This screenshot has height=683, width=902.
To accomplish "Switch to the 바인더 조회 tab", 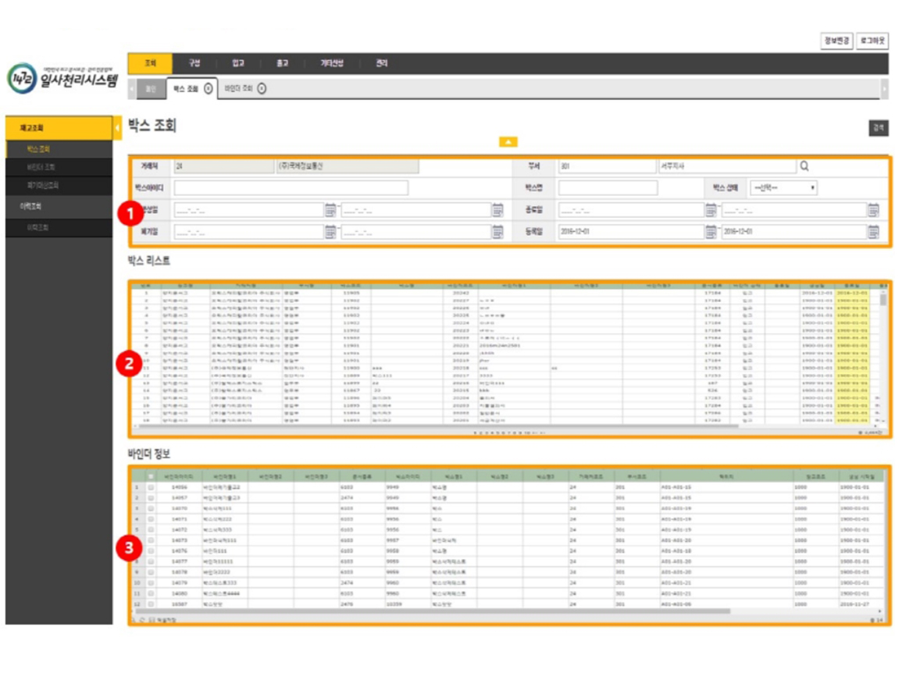I will 239,88.
